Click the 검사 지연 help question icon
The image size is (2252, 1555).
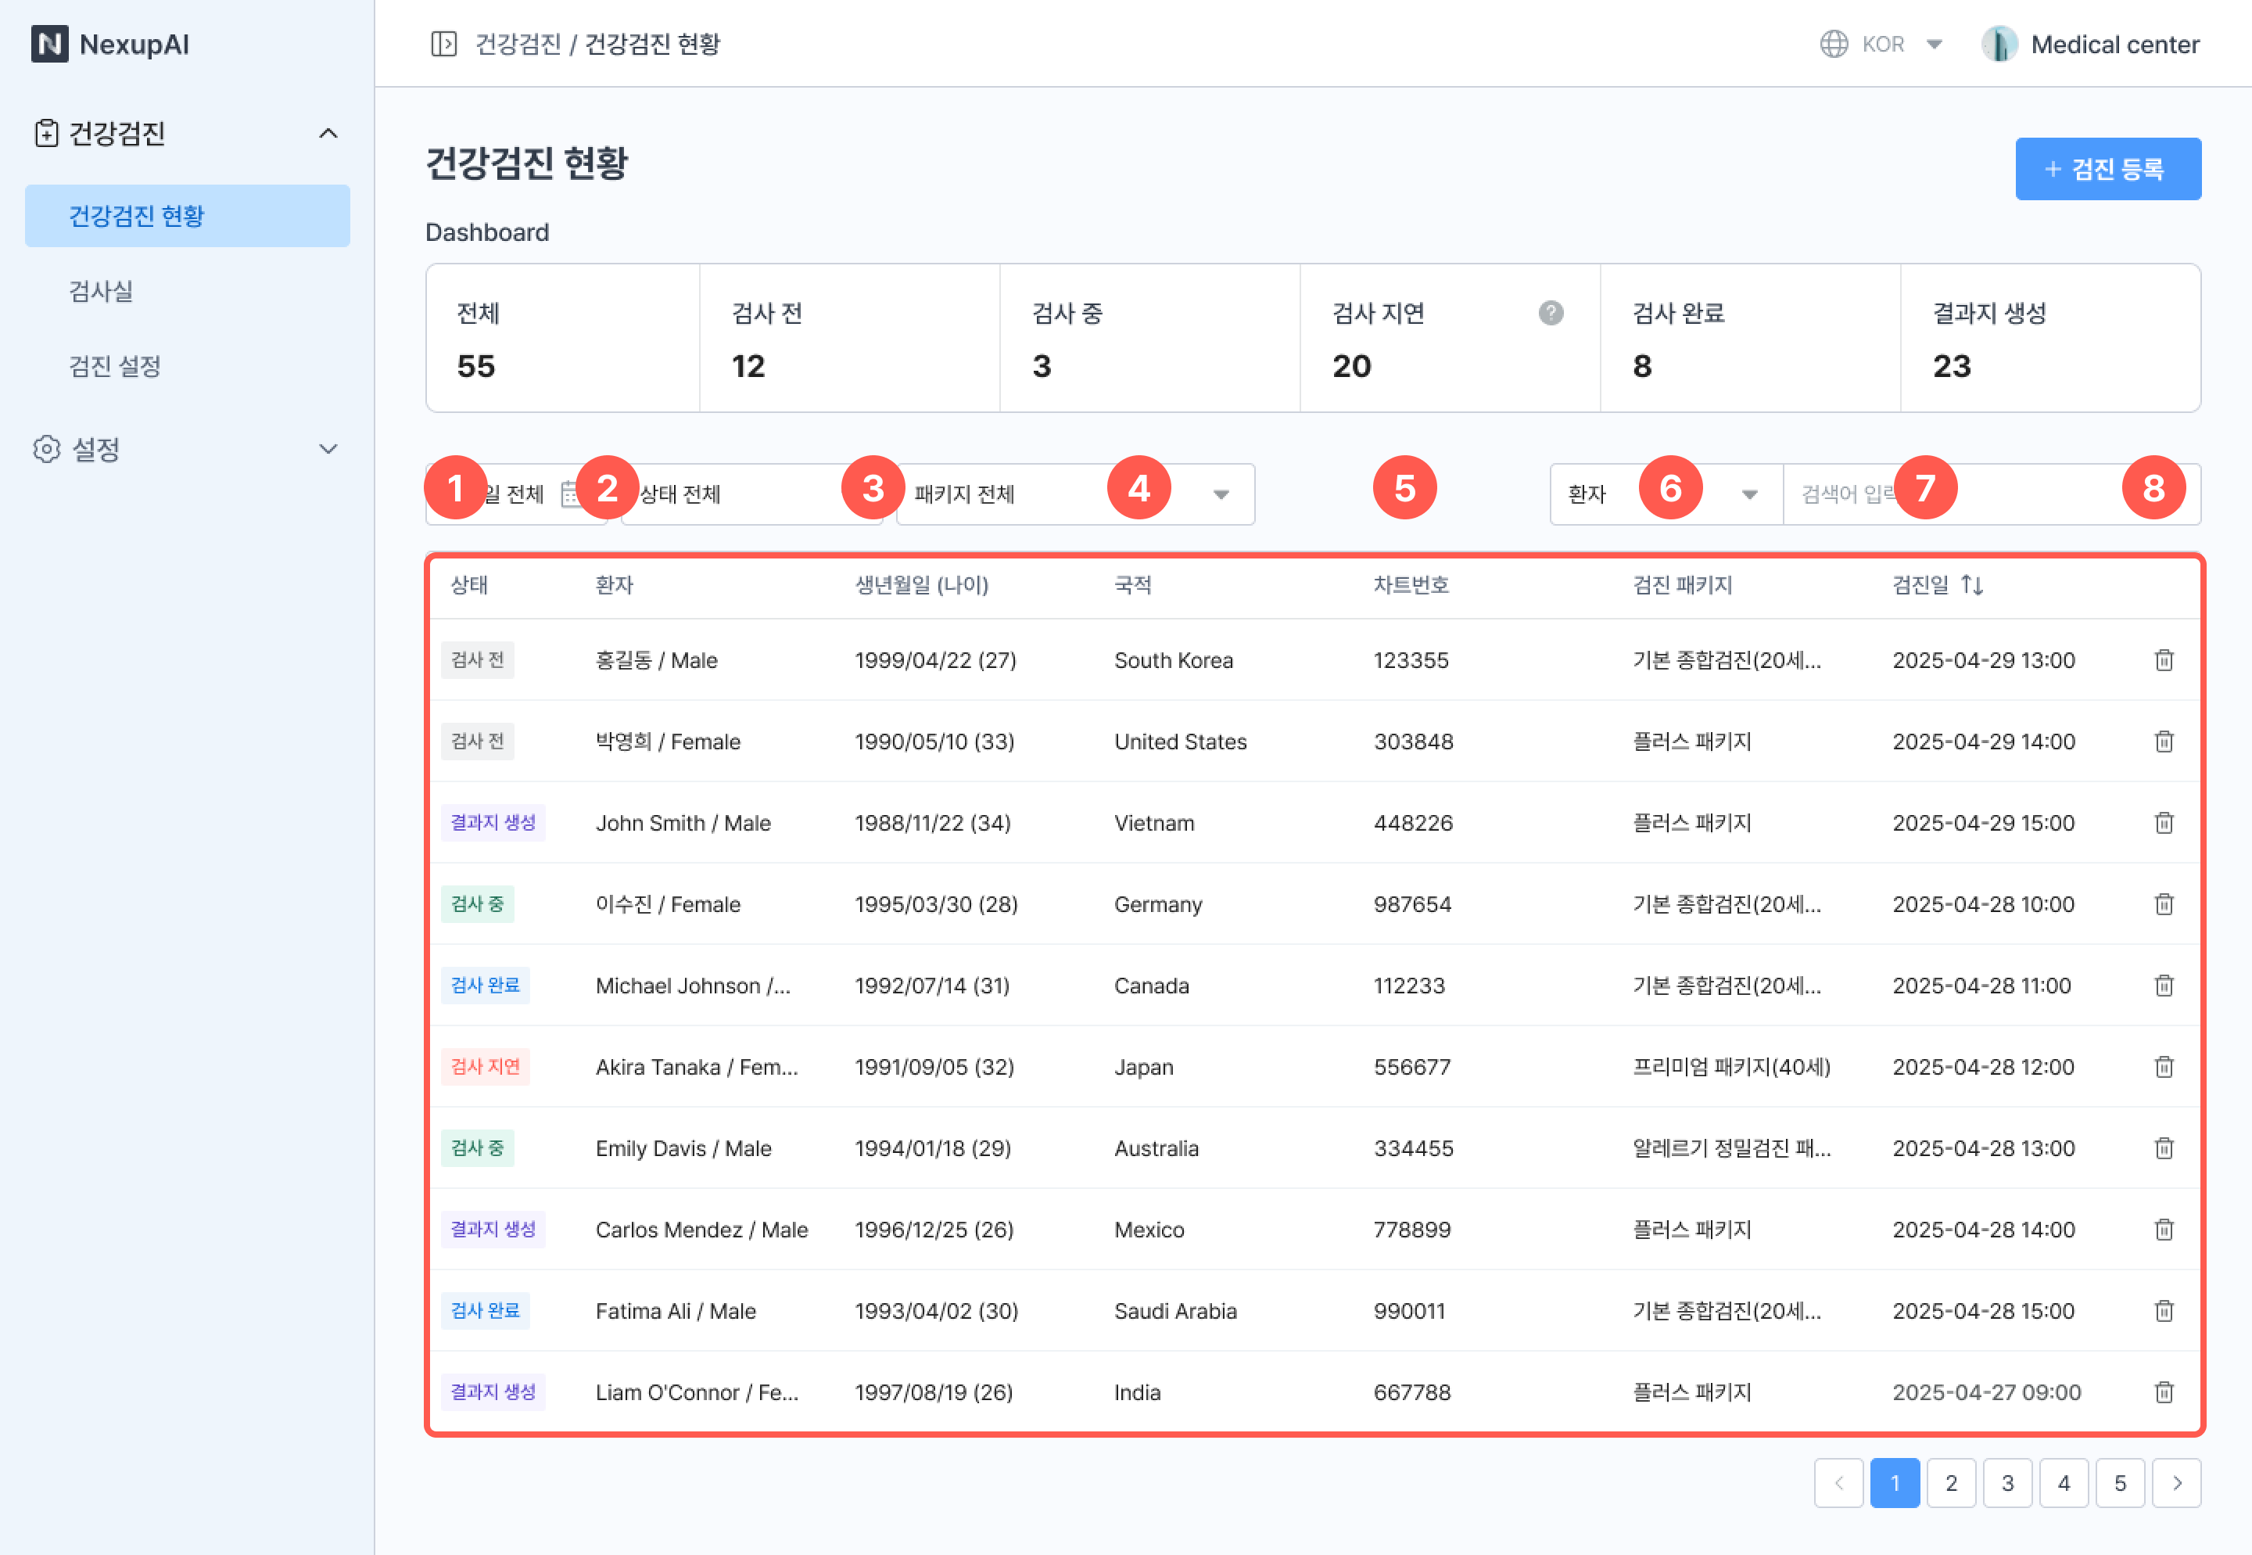pyautogui.click(x=1551, y=313)
